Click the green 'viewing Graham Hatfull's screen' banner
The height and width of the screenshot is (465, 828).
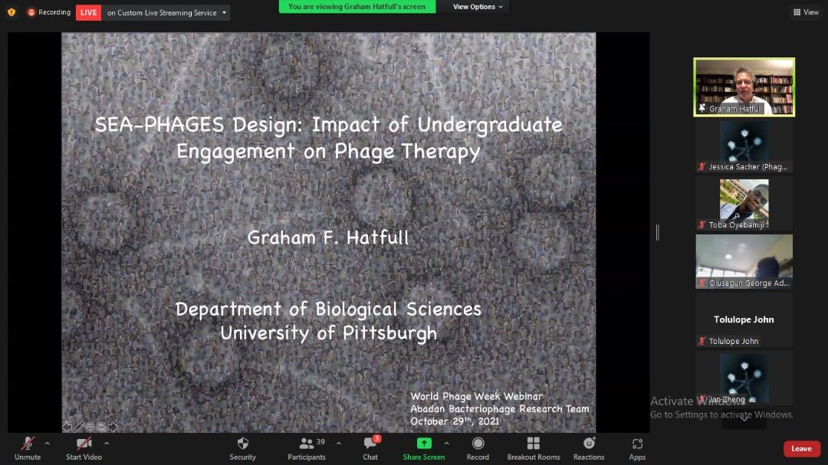pyautogui.click(x=357, y=7)
